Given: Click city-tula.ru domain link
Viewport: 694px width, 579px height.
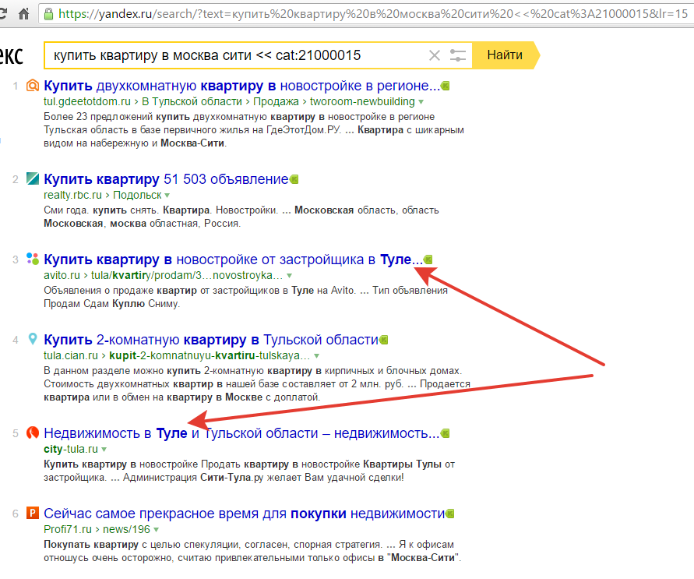Looking at the screenshot, I should pos(71,449).
